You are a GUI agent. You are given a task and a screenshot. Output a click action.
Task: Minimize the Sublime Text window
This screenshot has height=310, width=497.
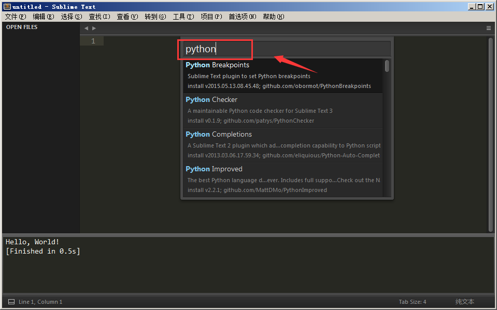pos(472,6)
